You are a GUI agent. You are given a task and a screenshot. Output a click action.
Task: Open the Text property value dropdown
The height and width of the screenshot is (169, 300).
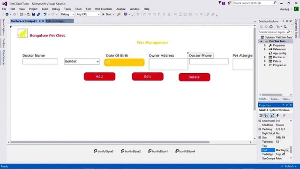[287, 150]
